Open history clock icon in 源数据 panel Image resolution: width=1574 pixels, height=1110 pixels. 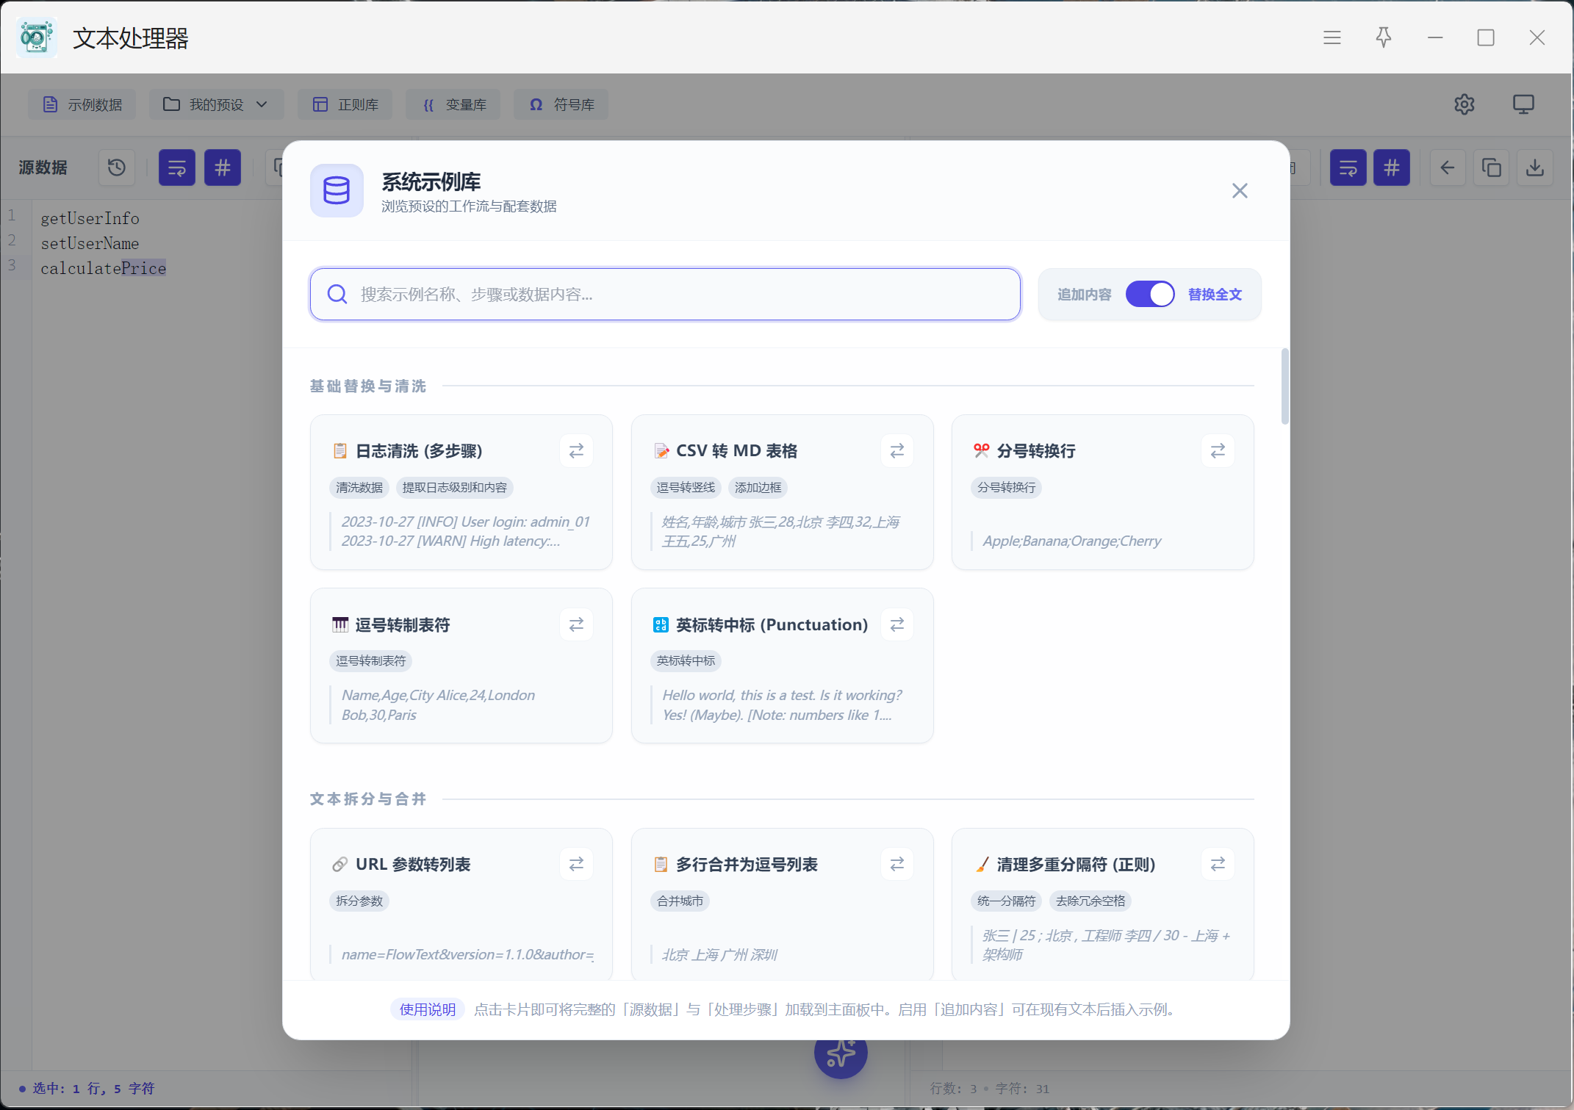(117, 168)
